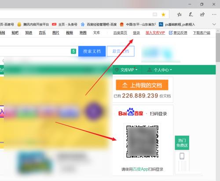Click 意见反馈 feedback link
This screenshot has height=181, width=220.
tap(178, 33)
